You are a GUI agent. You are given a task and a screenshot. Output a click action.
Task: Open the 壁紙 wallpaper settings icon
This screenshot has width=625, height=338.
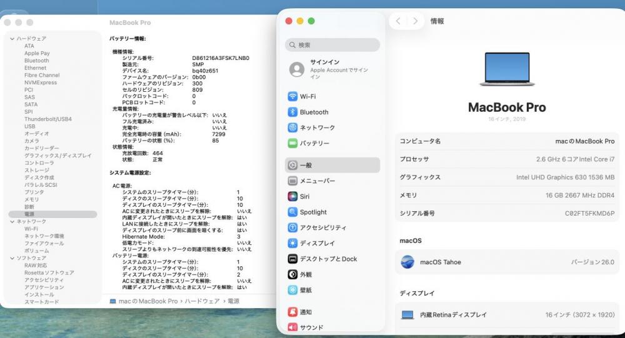click(292, 290)
